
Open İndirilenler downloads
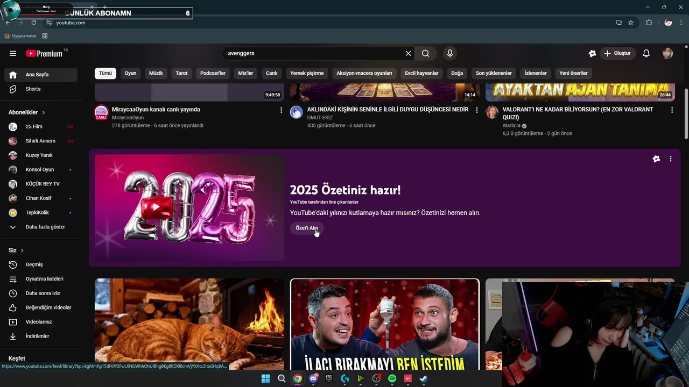tap(41, 336)
